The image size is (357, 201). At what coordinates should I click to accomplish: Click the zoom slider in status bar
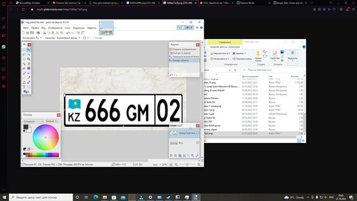click(187, 164)
